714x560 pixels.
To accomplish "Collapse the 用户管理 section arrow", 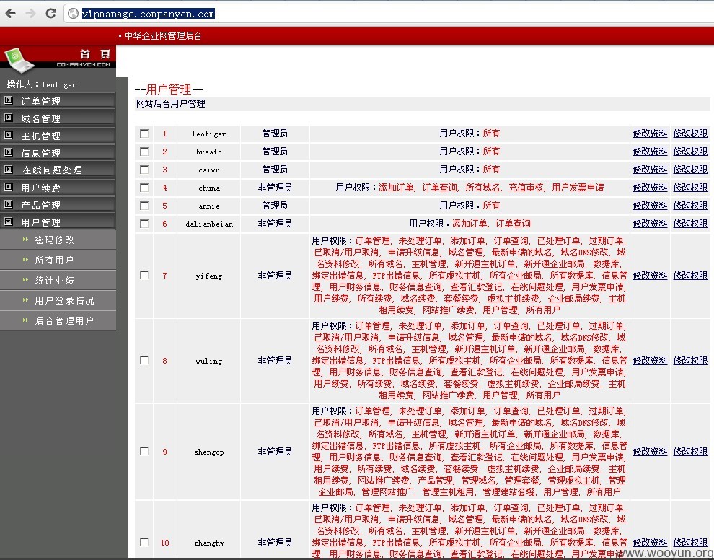I will point(8,222).
